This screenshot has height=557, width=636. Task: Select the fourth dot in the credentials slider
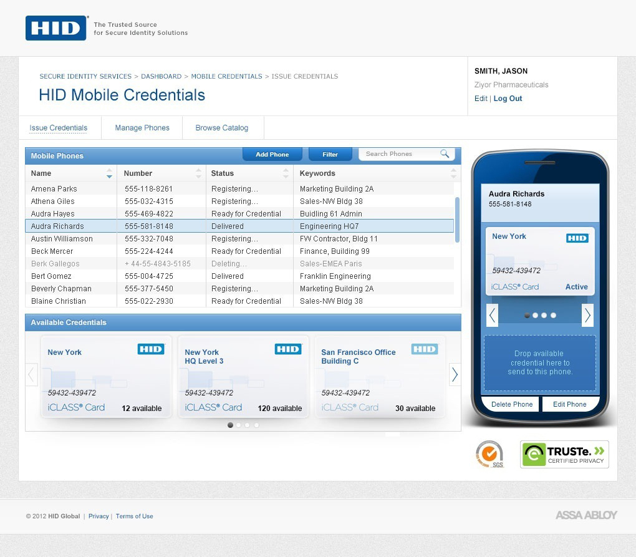[x=256, y=425]
